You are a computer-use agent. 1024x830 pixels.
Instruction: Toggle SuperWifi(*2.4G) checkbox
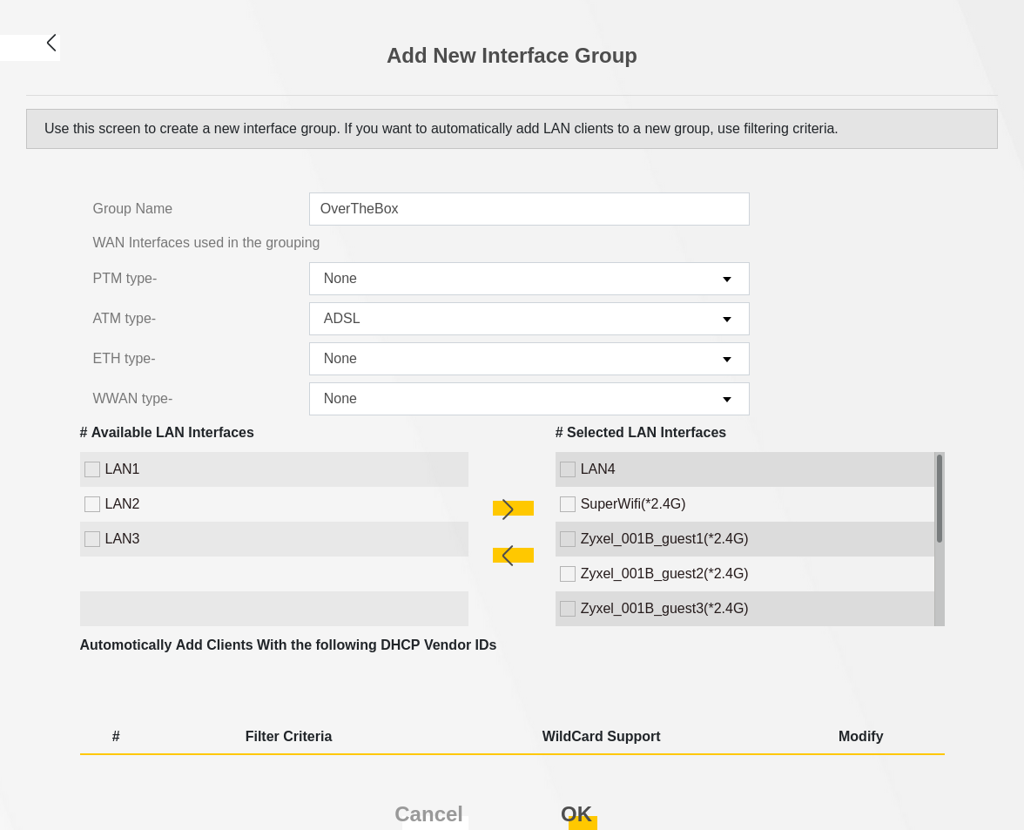[x=568, y=504]
